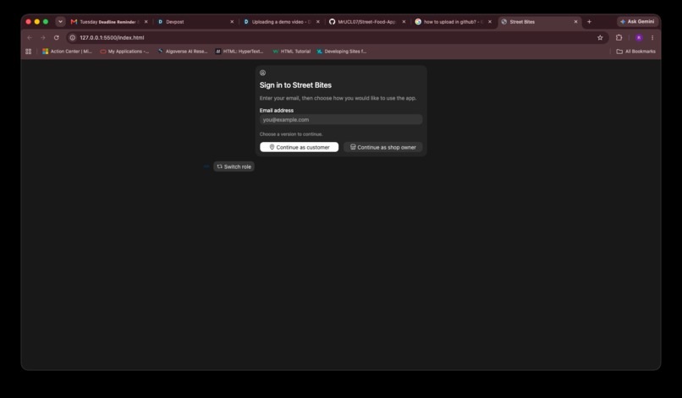Open the Chrome profile avatar
The height and width of the screenshot is (398, 682).
639,38
